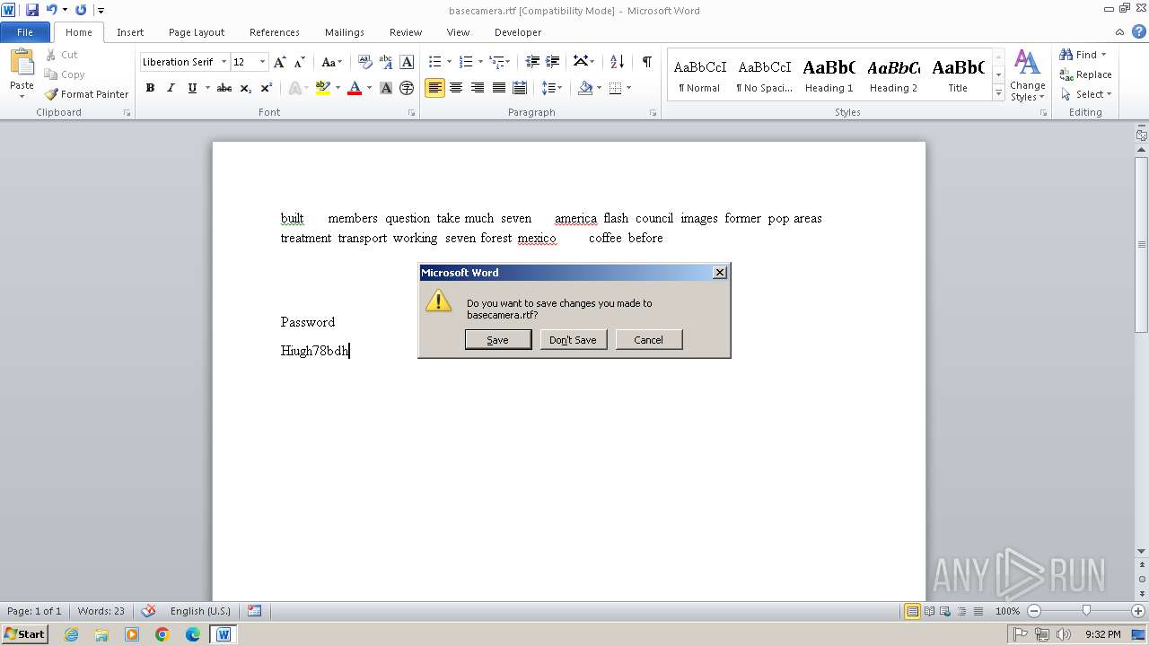Image resolution: width=1149 pixels, height=646 pixels.
Task: Click the vertical scrollbar down arrow
Action: (1141, 551)
